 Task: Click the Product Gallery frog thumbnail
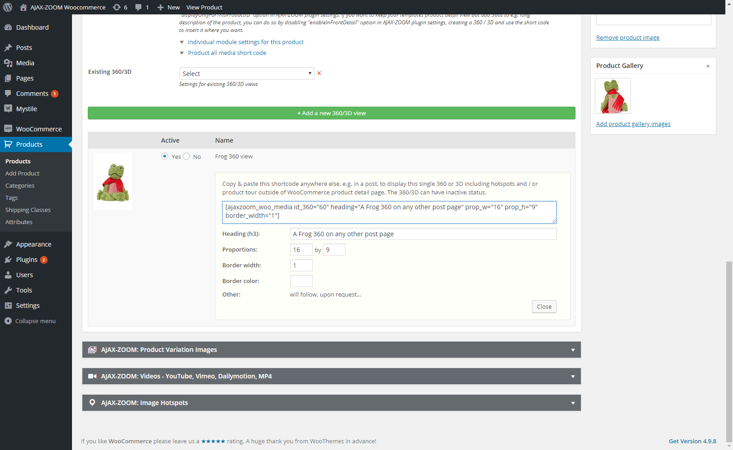click(x=613, y=96)
